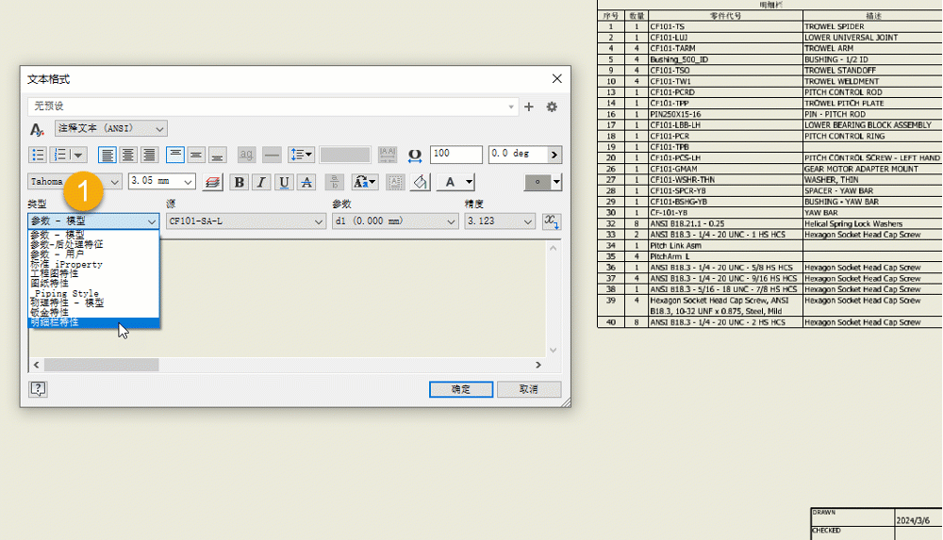Toggle Underline formatting
Screen dimensions: 943x540
(x=284, y=182)
